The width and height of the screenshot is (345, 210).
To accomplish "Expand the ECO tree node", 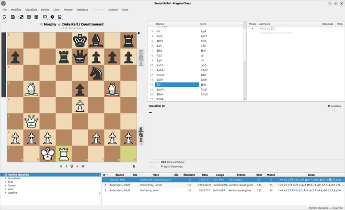I will pos(5,182).
